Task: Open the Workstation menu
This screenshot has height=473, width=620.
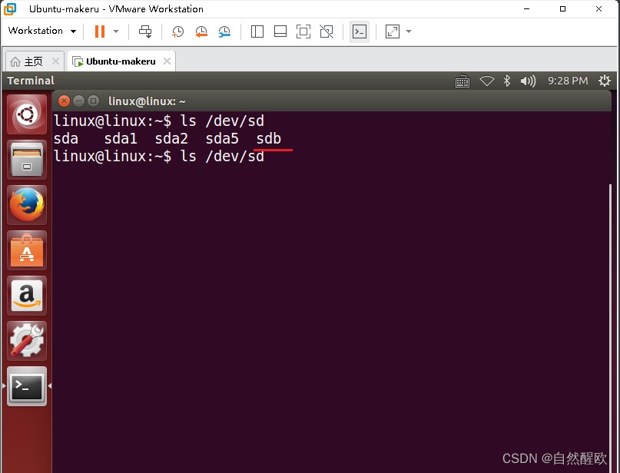Action: coord(42,31)
